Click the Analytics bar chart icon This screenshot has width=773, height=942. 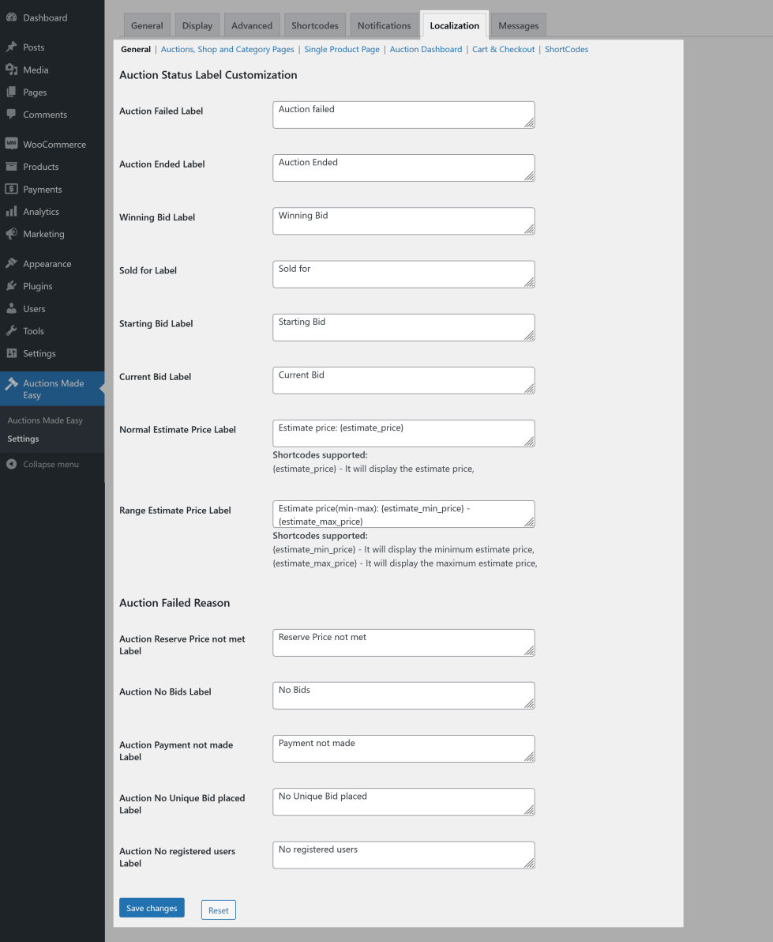click(11, 212)
